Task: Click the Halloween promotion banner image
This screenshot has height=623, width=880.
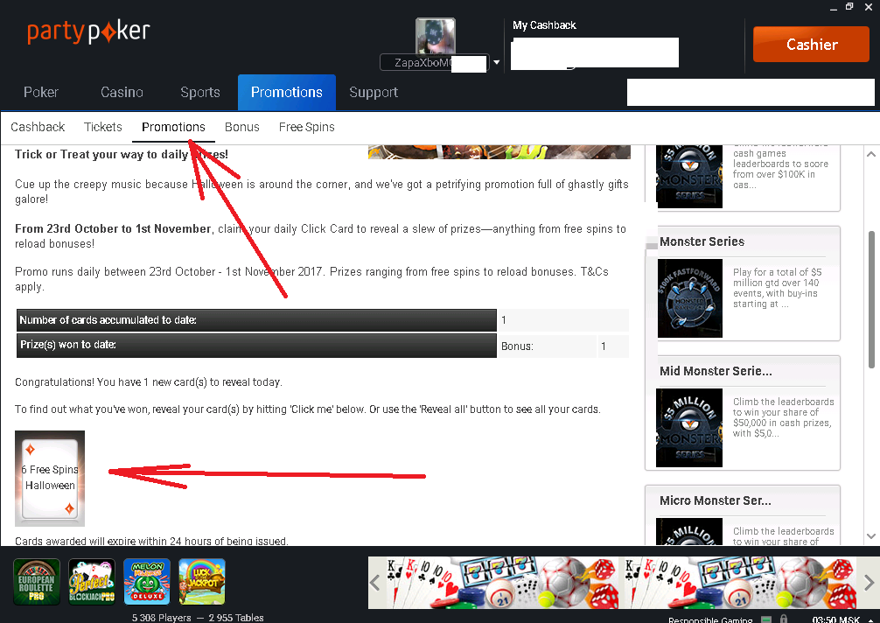Action: pyautogui.click(x=499, y=152)
